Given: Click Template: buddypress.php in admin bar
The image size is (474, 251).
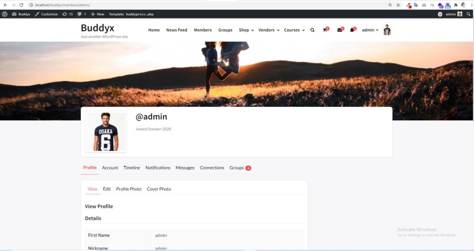Looking at the screenshot, I should (x=131, y=14).
